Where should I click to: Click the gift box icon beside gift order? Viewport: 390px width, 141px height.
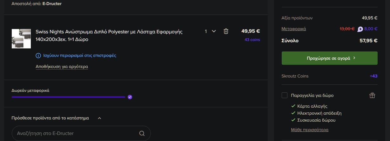tap(373, 95)
